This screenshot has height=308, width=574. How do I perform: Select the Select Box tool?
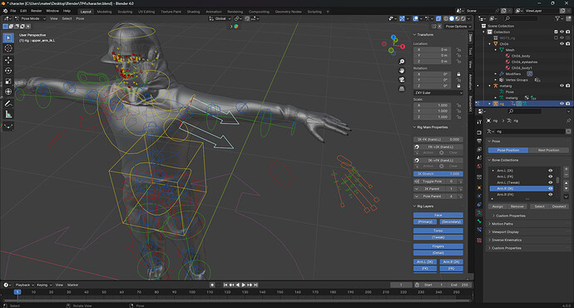(8, 37)
